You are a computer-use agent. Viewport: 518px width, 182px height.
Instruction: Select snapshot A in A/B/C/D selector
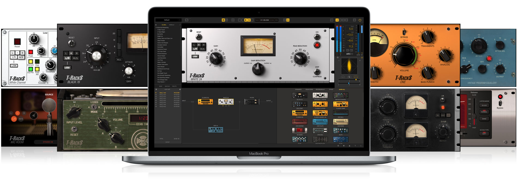click(337, 20)
